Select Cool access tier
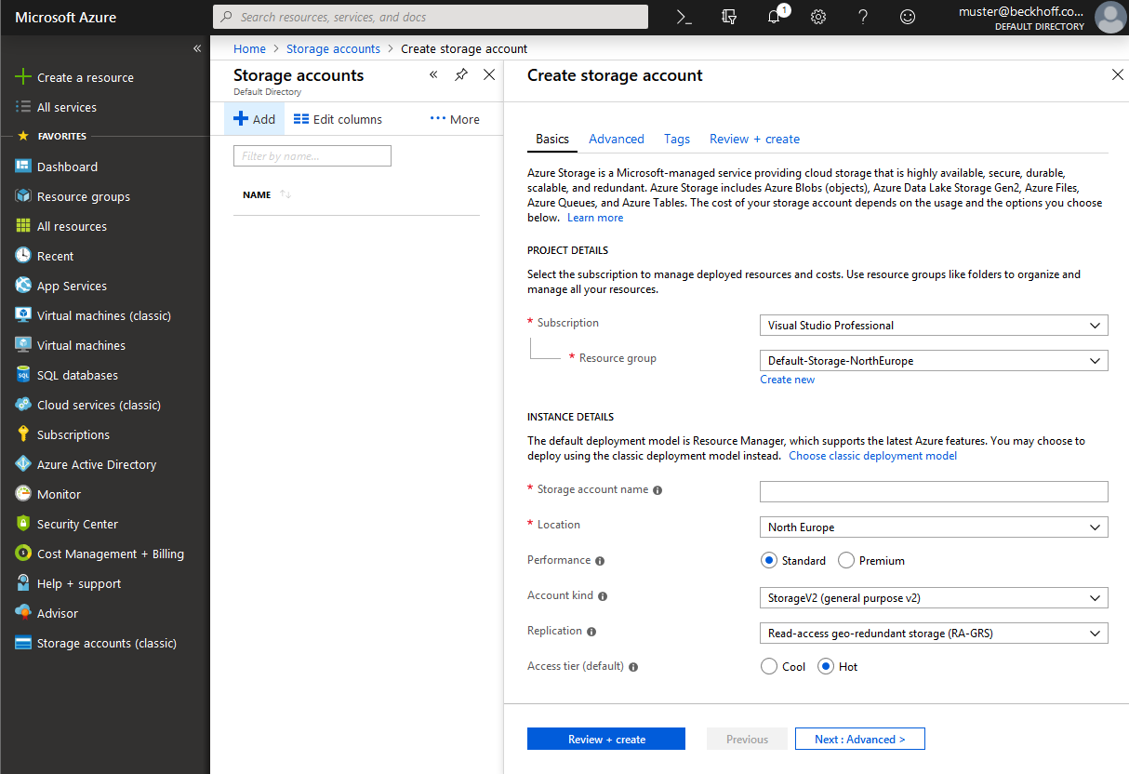The height and width of the screenshot is (774, 1129). [768, 666]
